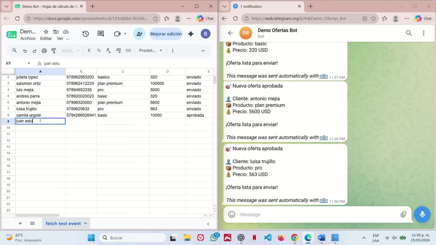This screenshot has width=436, height=245.
Task: Select the Demo Bot browser tab
Action: pos(49,6)
